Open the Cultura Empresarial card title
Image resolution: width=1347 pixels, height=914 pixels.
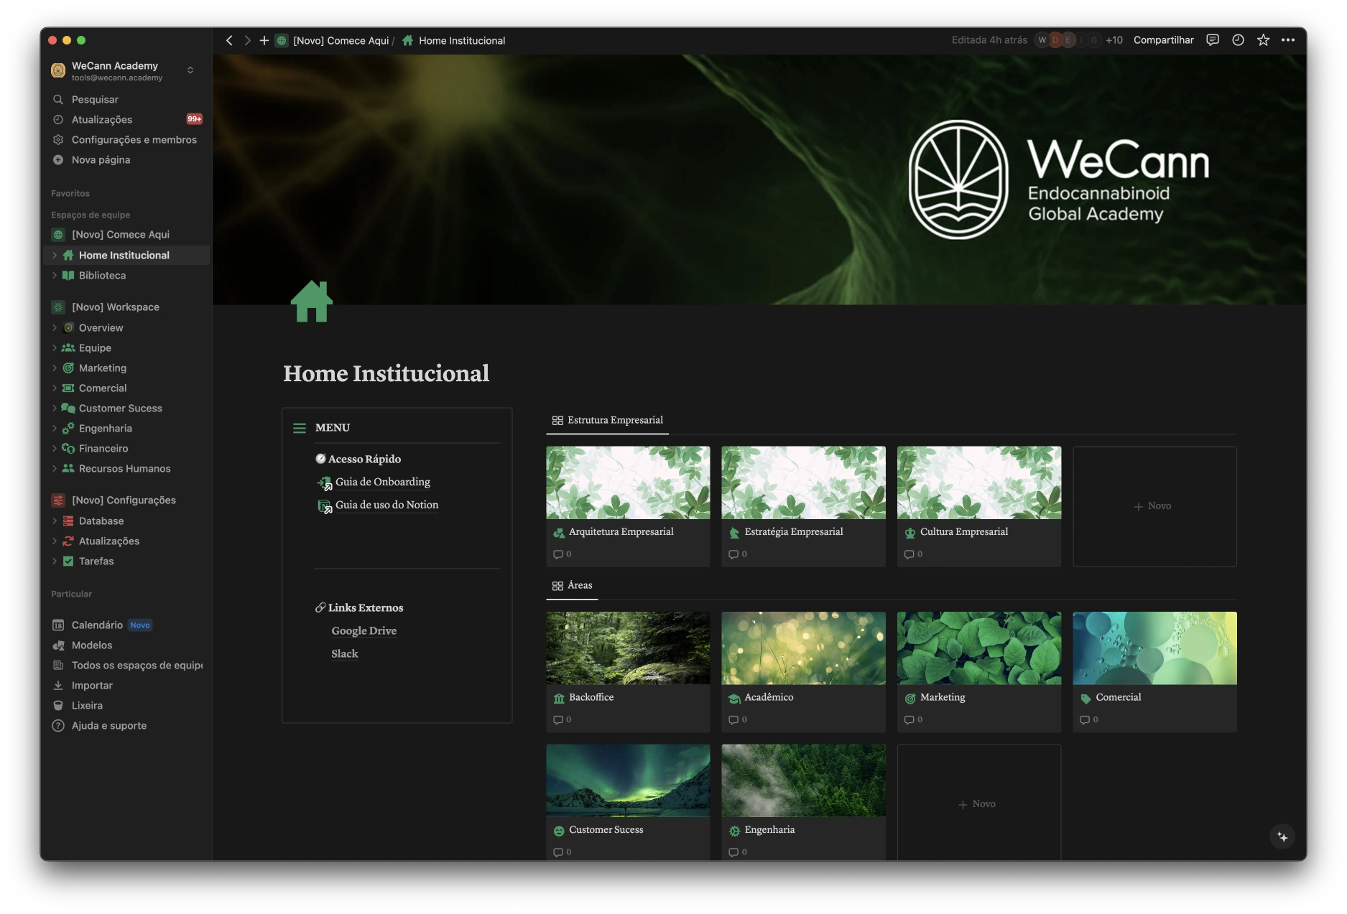(964, 532)
